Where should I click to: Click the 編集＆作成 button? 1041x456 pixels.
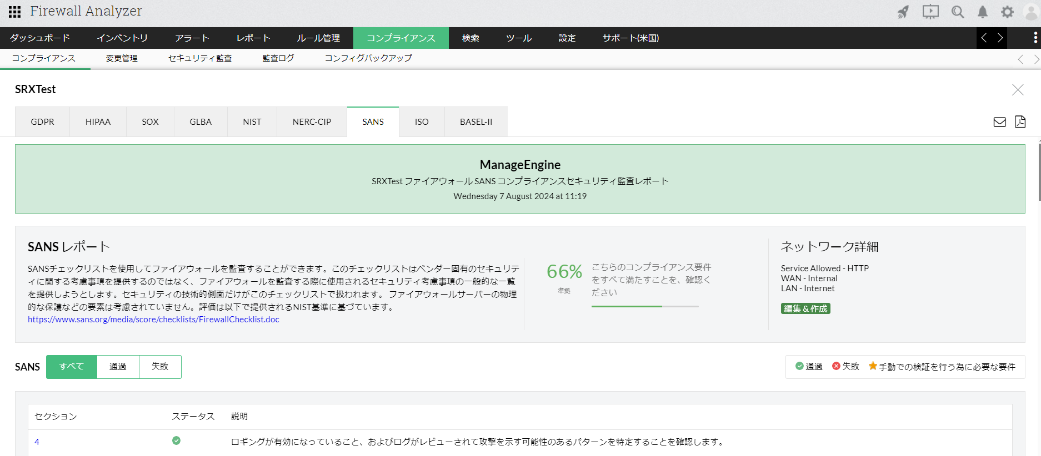click(805, 308)
